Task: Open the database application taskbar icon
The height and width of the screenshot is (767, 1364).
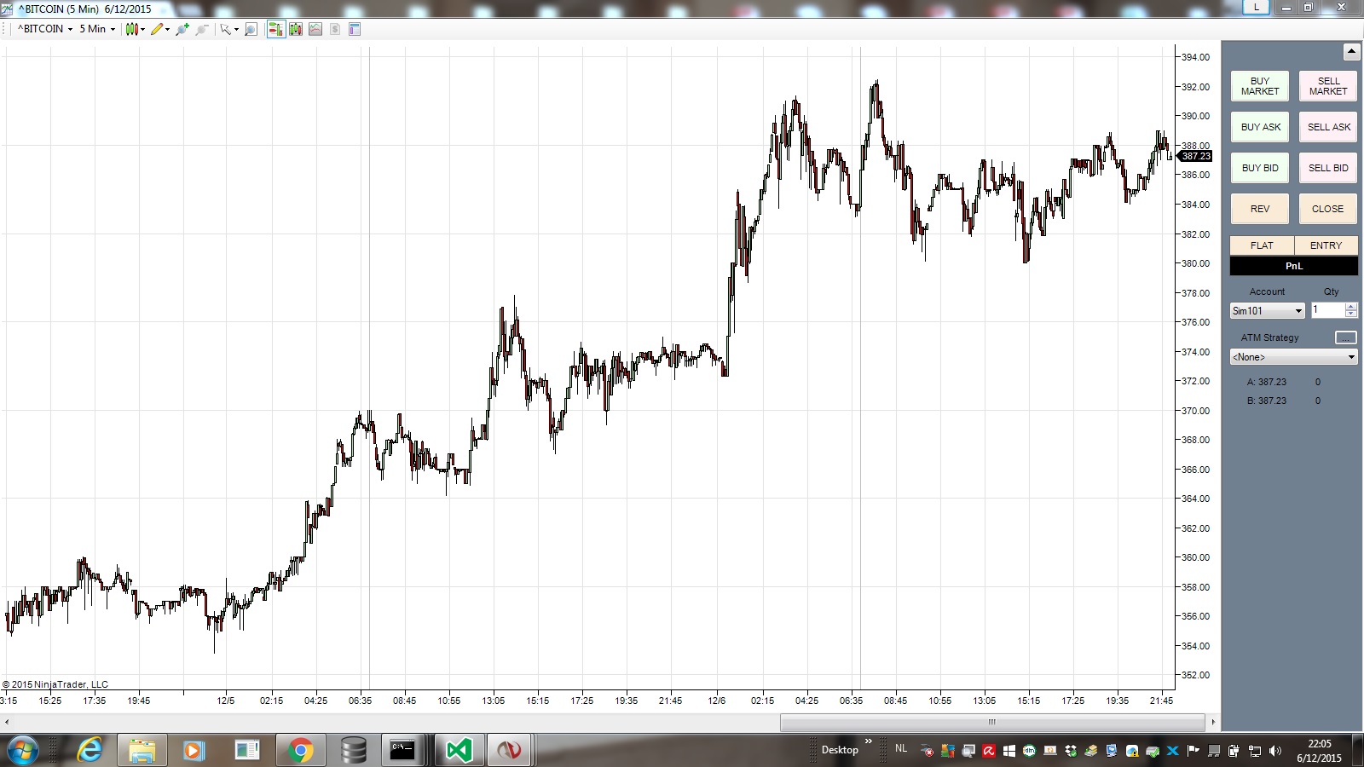Action: (353, 750)
